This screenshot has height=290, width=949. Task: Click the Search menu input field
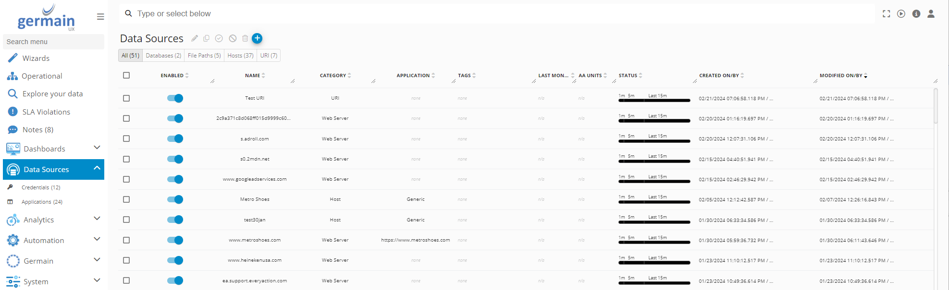click(x=53, y=42)
